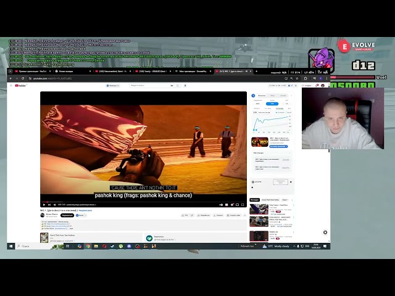Viewport: 395px width, 296px height.
Task: Switch the player to theater mode
Action: point(237,205)
